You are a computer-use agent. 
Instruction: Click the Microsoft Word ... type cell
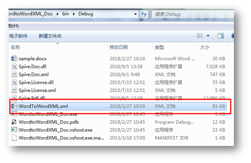coord(175,59)
